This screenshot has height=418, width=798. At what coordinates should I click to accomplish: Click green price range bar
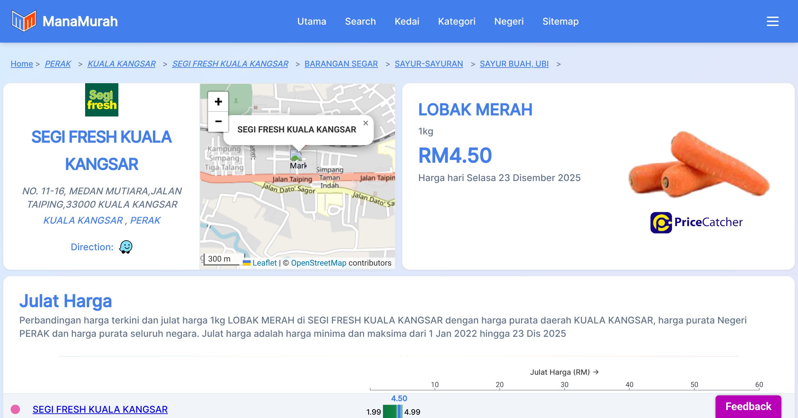tap(390, 411)
